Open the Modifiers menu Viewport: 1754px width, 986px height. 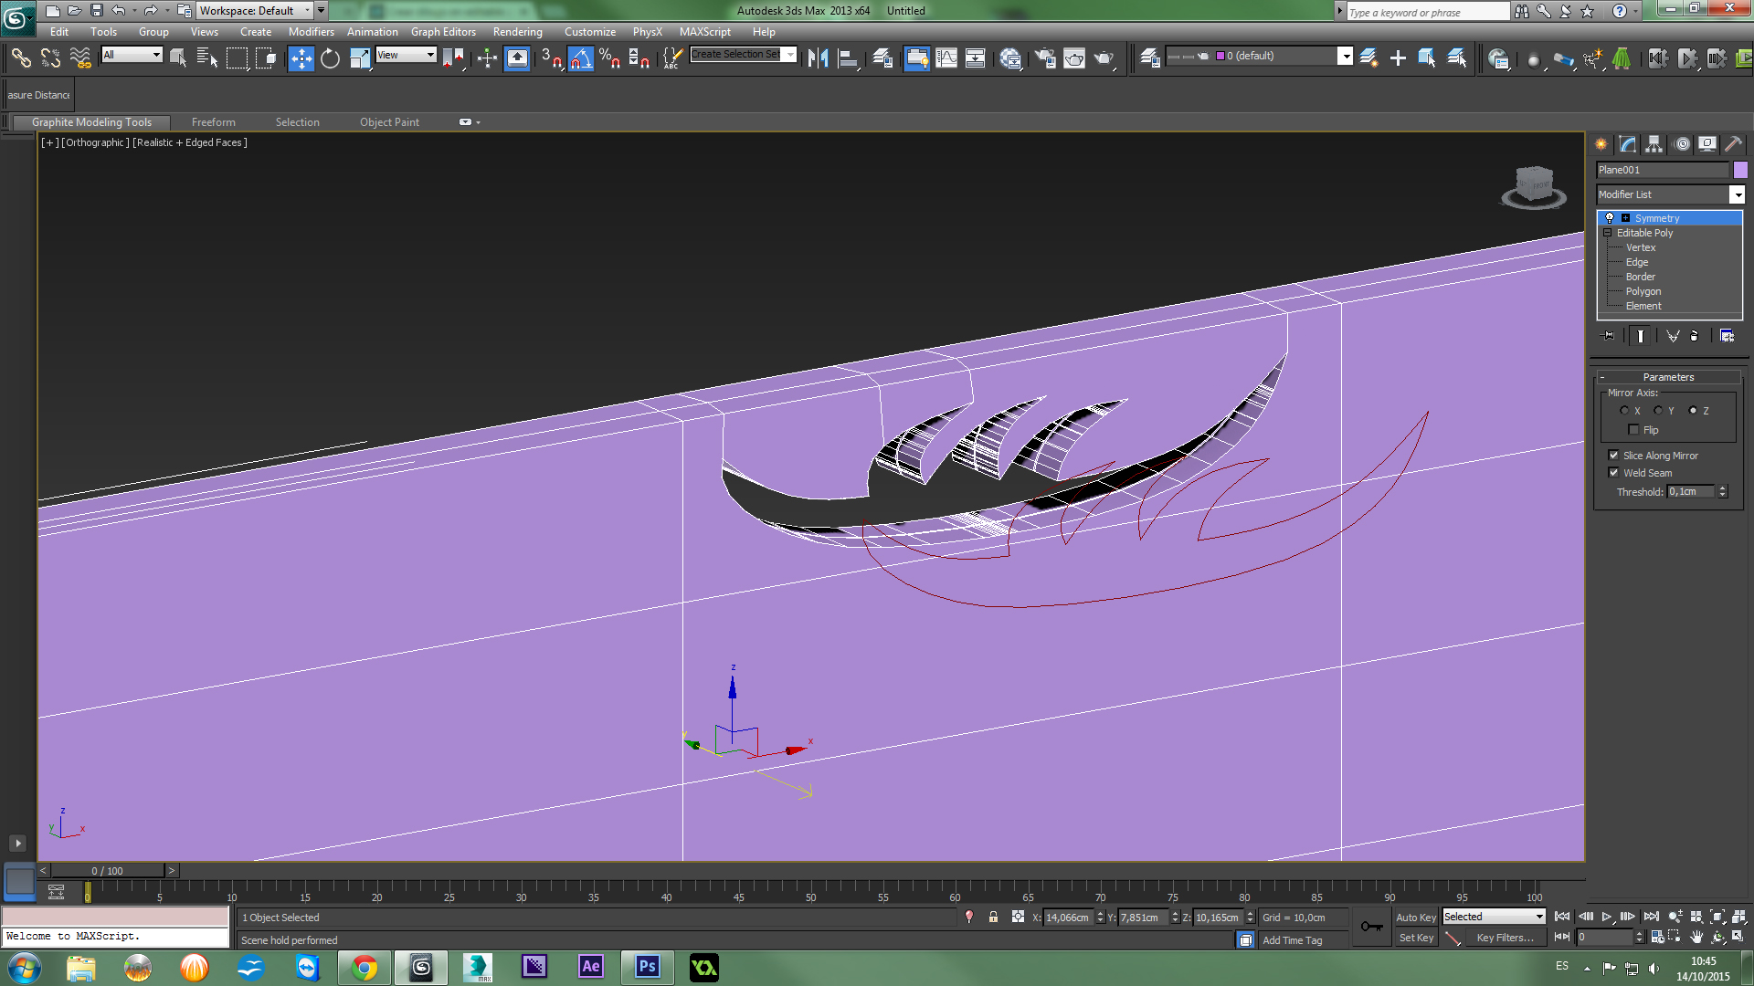click(311, 32)
